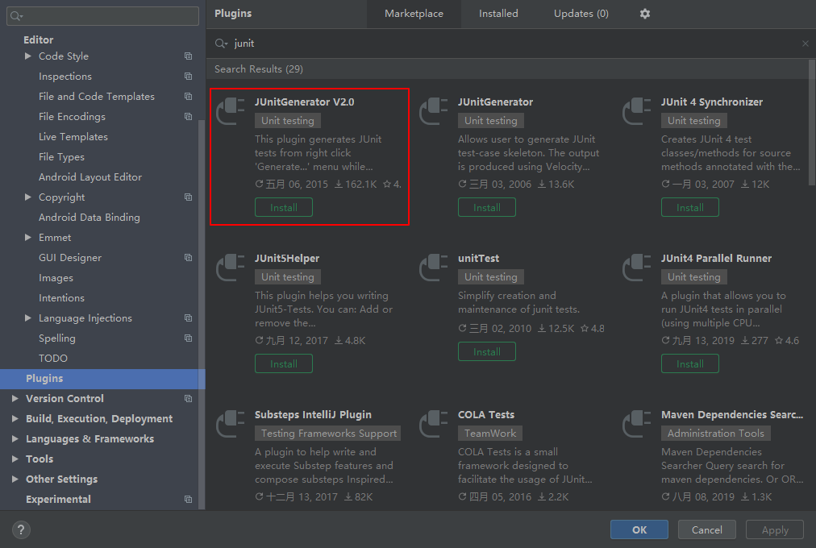Switch to the Marketplace tab
Screen dimensions: 816x548
pyautogui.click(x=414, y=14)
